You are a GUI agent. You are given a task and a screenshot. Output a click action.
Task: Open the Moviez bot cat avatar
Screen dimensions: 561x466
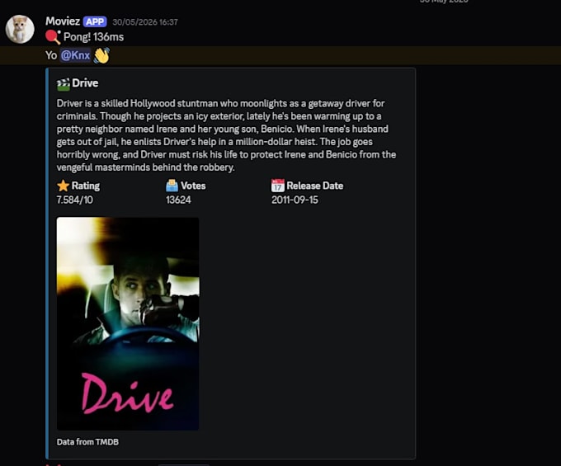(x=20, y=29)
